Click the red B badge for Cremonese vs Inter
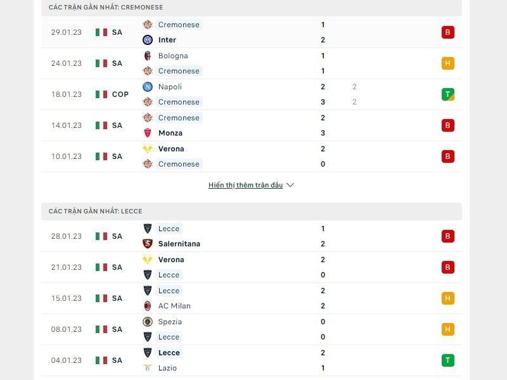Screen dimensions: 507x380 coord(448,32)
